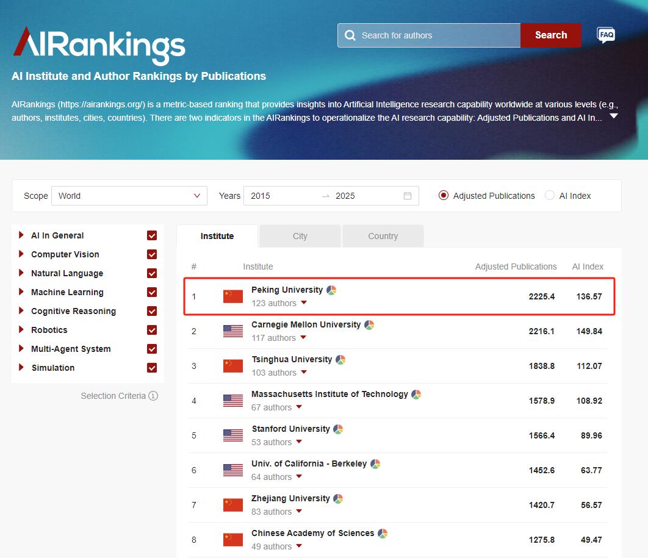Switch to the Institute tab

pos(217,236)
